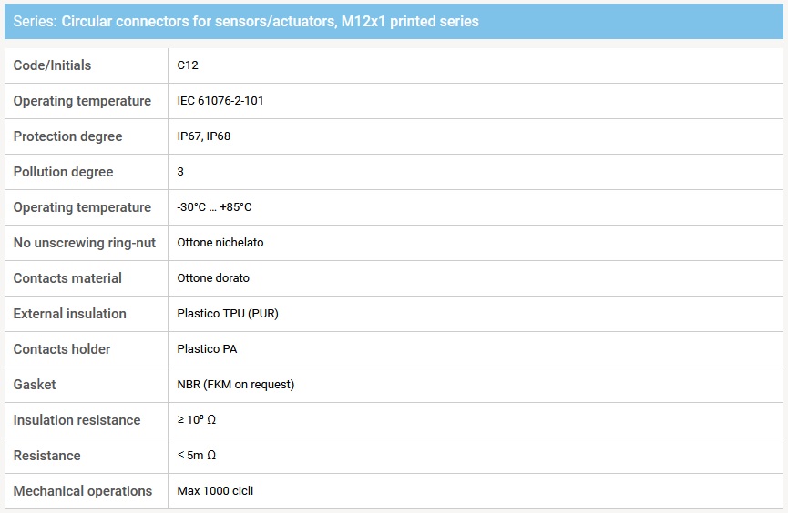This screenshot has width=788, height=513.
Task: Select the Contacts holder label
Action: point(62,349)
